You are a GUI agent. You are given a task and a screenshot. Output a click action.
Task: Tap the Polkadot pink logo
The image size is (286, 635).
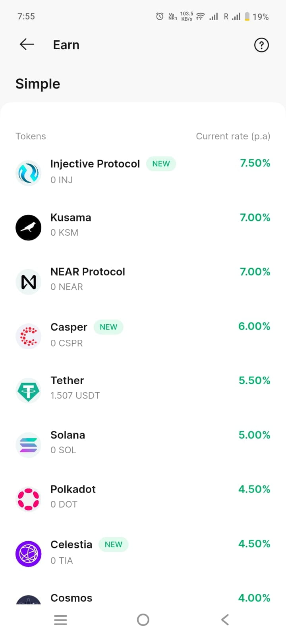(29, 499)
